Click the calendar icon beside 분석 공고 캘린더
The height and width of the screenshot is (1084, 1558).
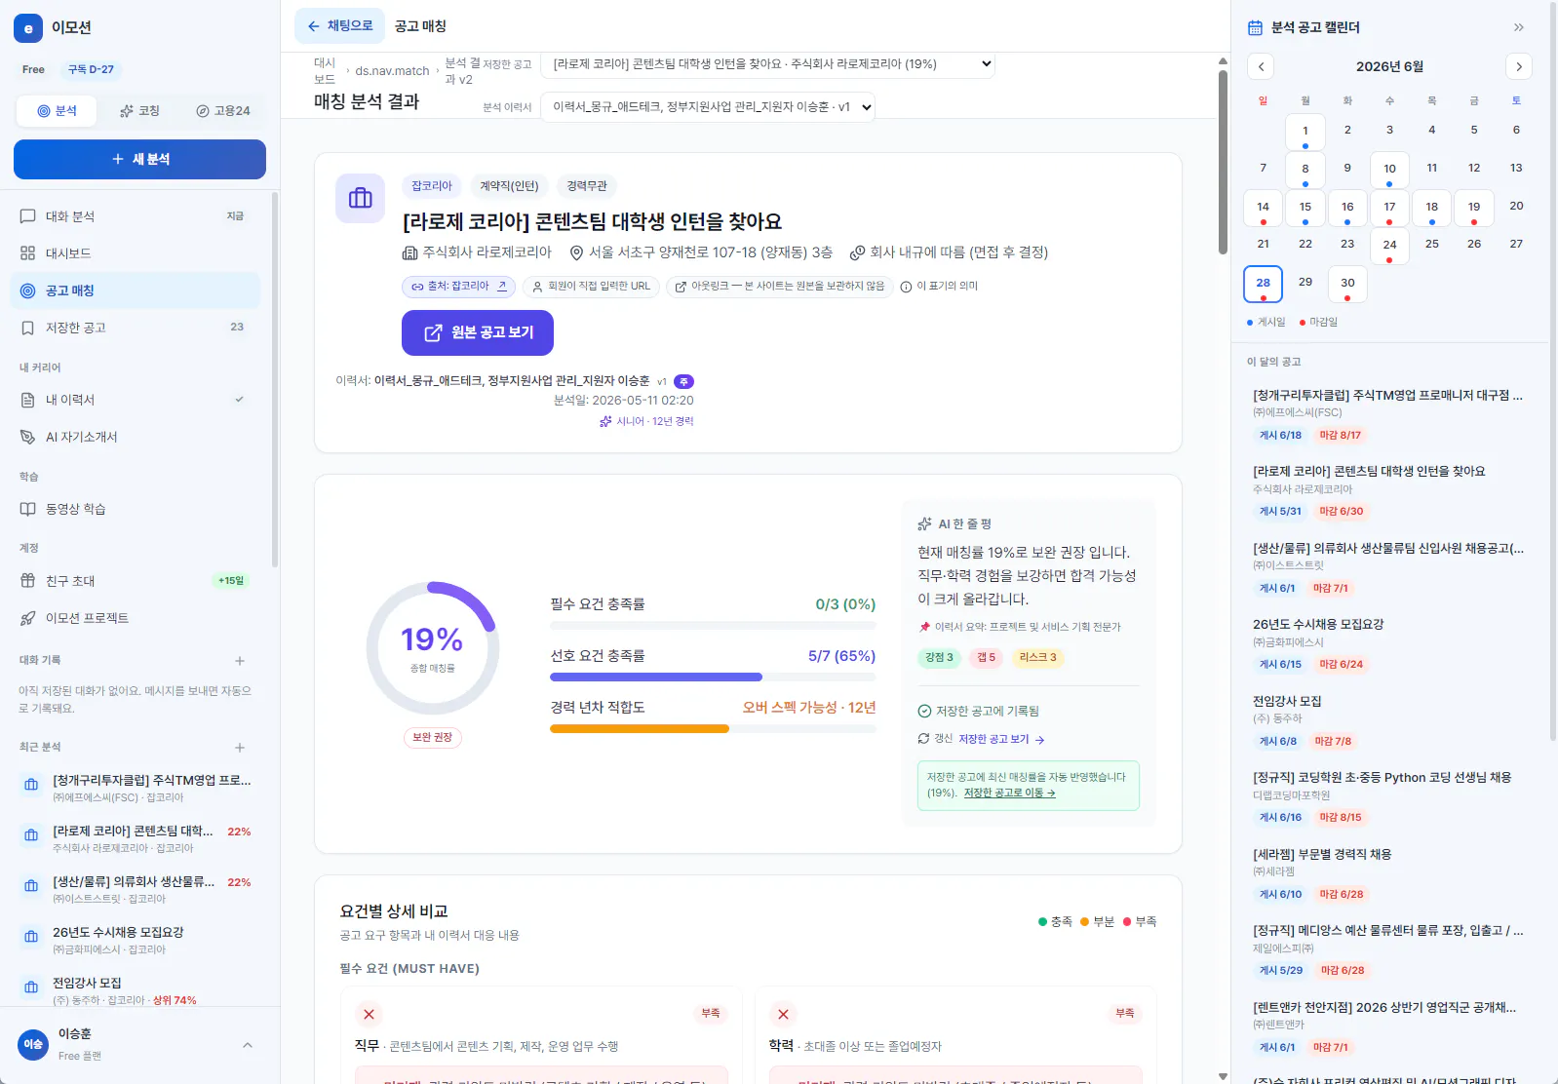pos(1255,27)
